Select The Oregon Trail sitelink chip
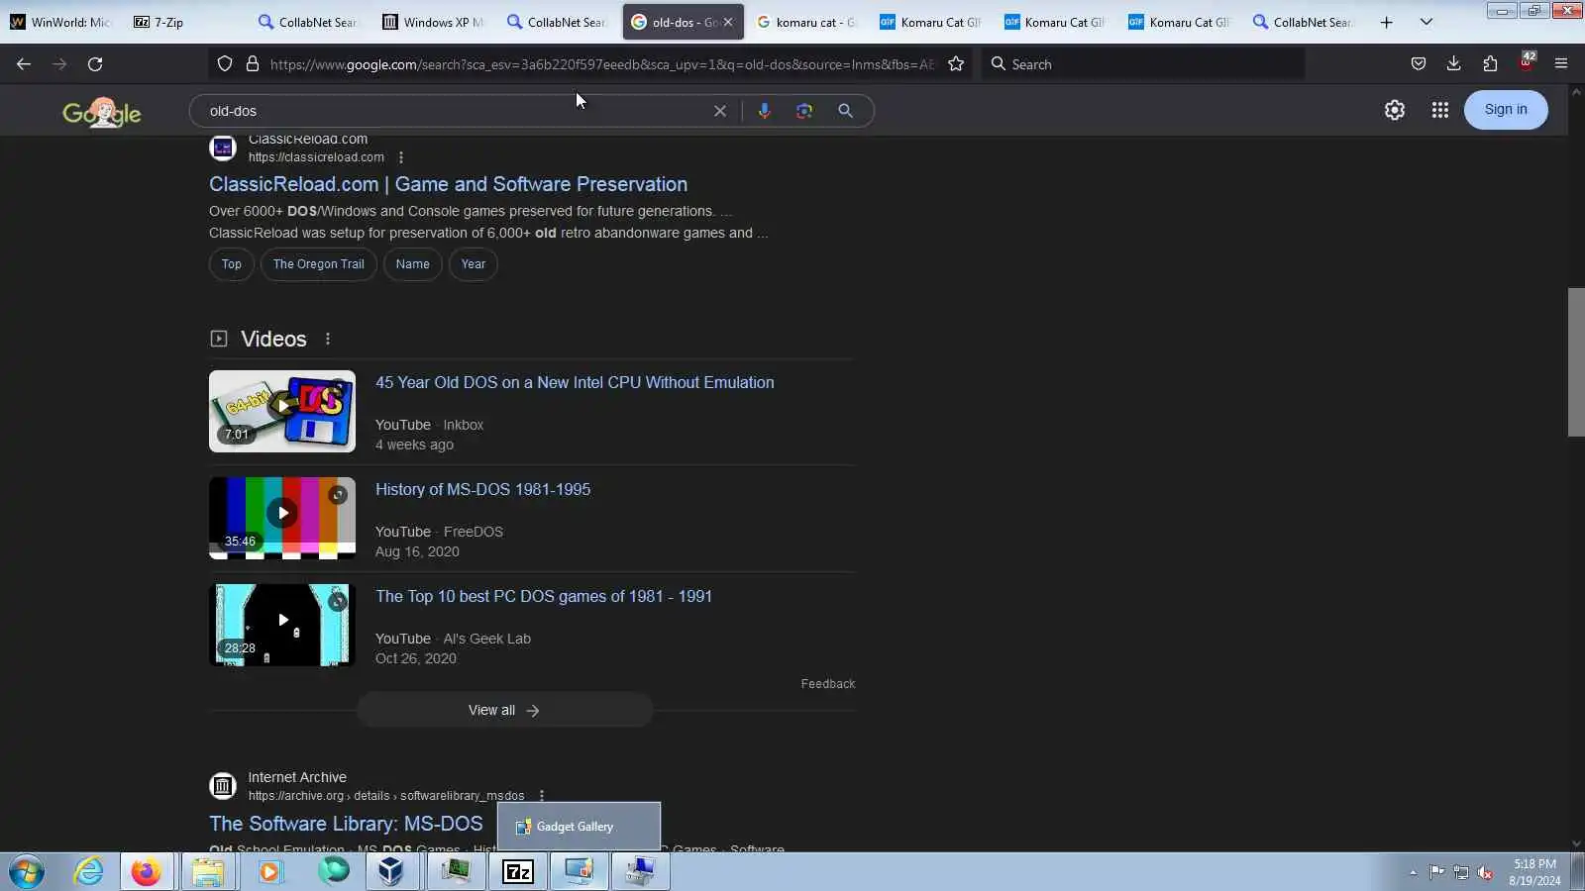This screenshot has height=891, width=1585. [x=319, y=264]
